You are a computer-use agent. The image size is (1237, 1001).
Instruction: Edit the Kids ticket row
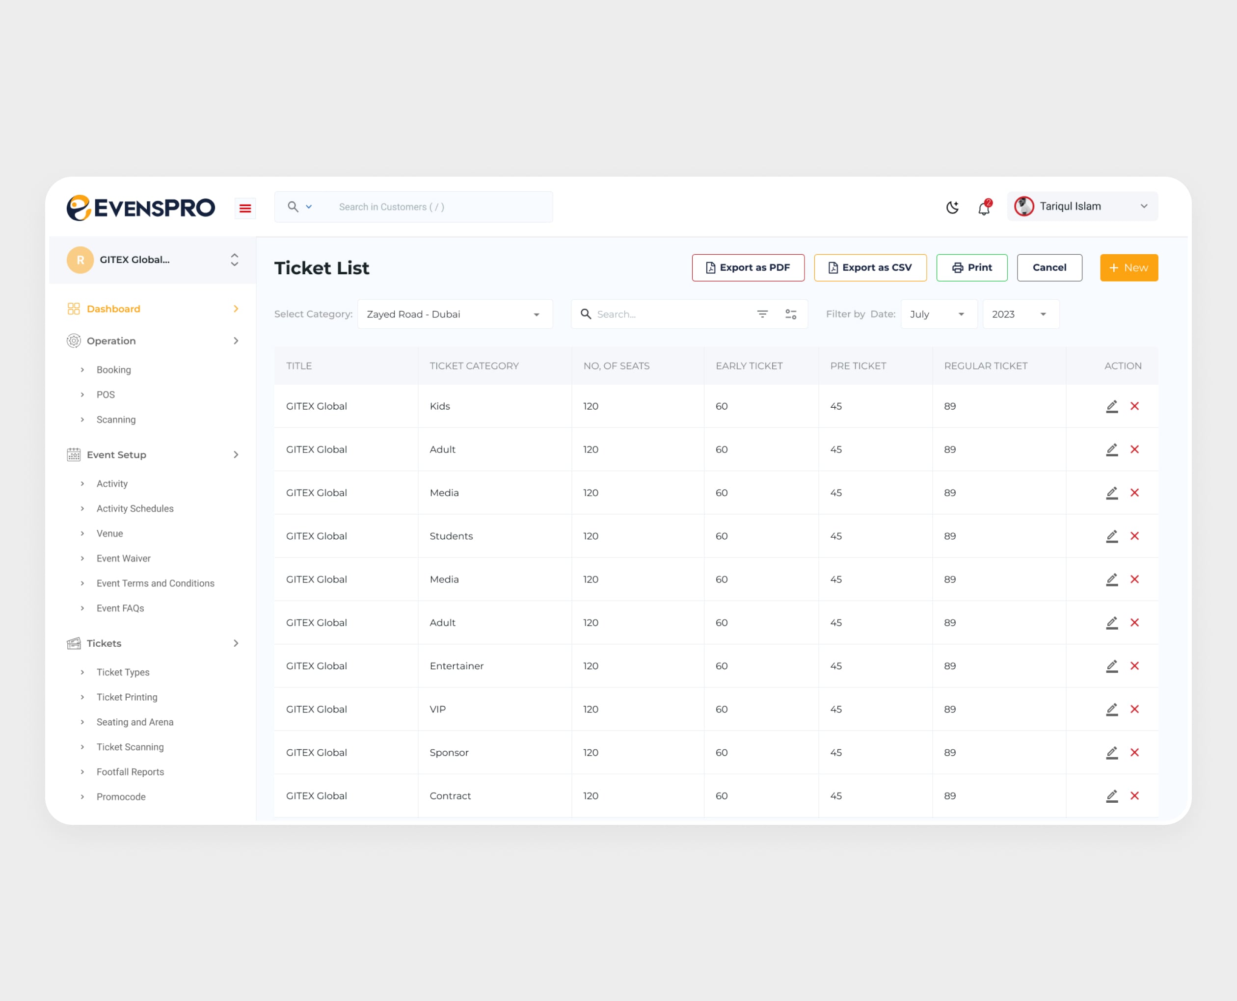tap(1112, 406)
